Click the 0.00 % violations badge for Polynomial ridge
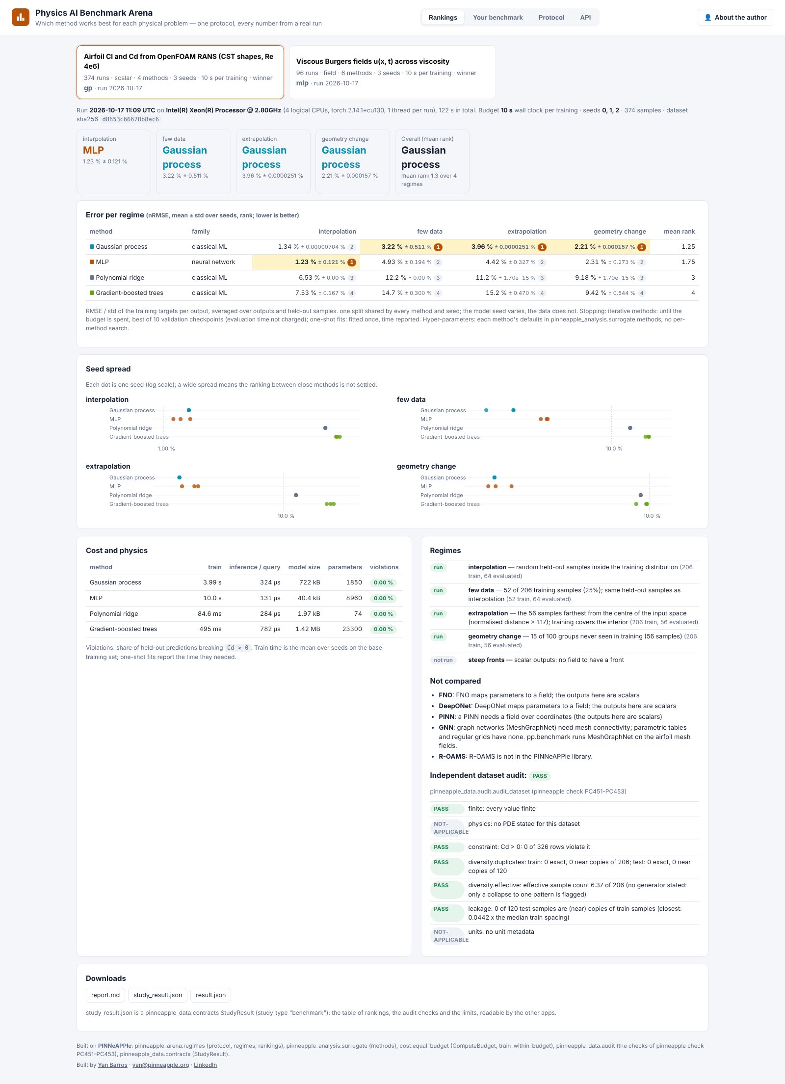 [x=383, y=614]
